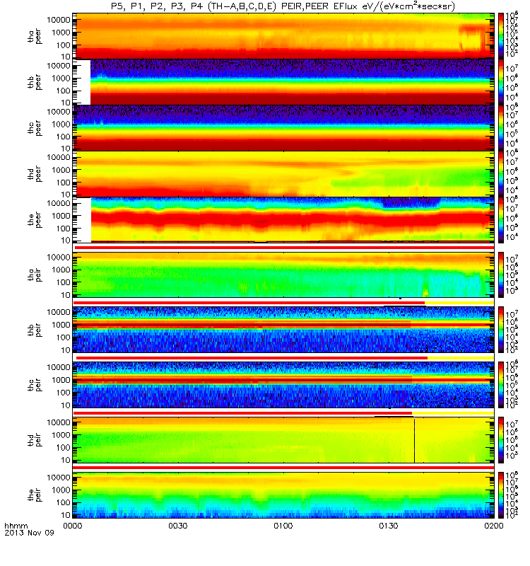530x566 pixels.
Task: Click inside the thb peer spectrogram panel
Action: [283, 81]
